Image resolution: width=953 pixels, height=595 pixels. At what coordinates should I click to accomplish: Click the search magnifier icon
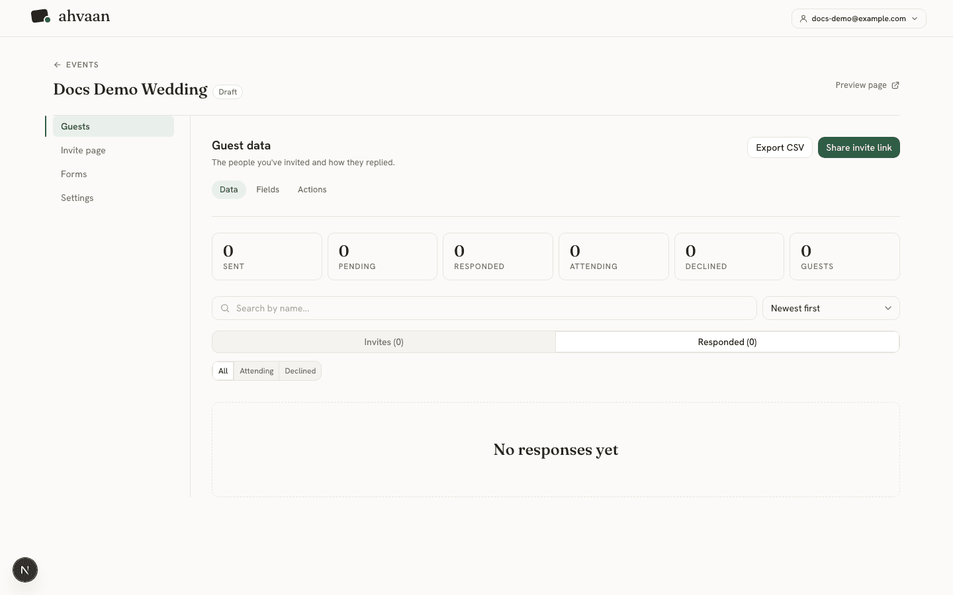coord(225,308)
